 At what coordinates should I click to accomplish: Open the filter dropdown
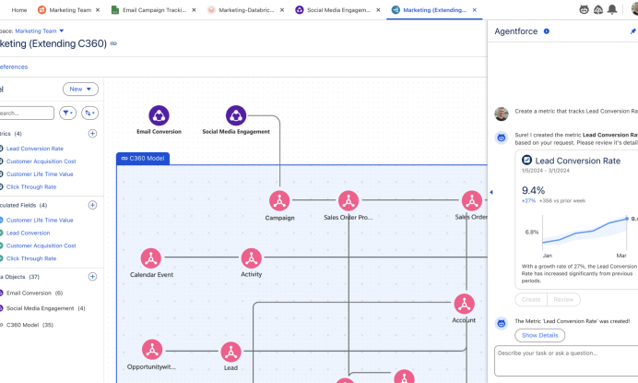(68, 113)
